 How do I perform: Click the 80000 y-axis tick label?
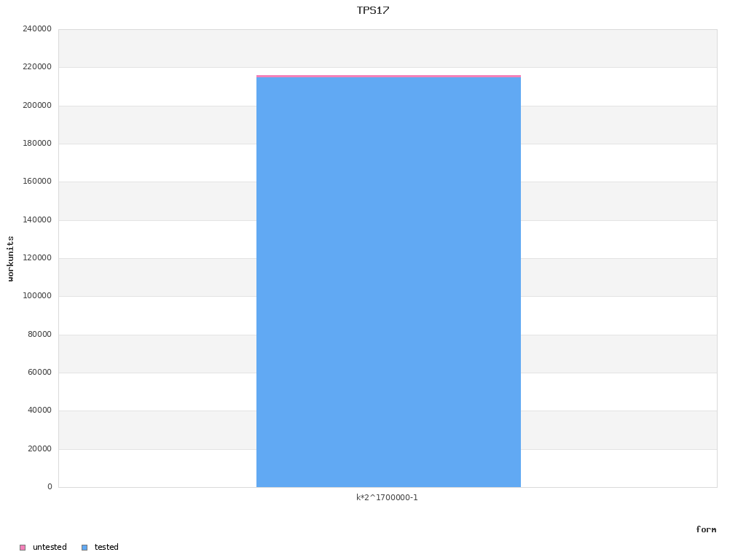point(39,335)
